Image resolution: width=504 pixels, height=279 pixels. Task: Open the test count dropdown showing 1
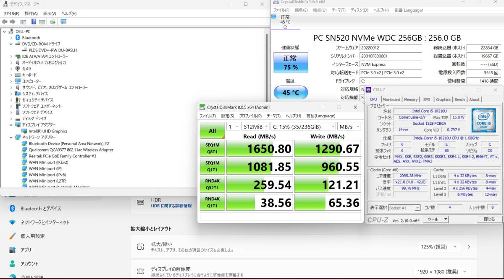coord(233,127)
